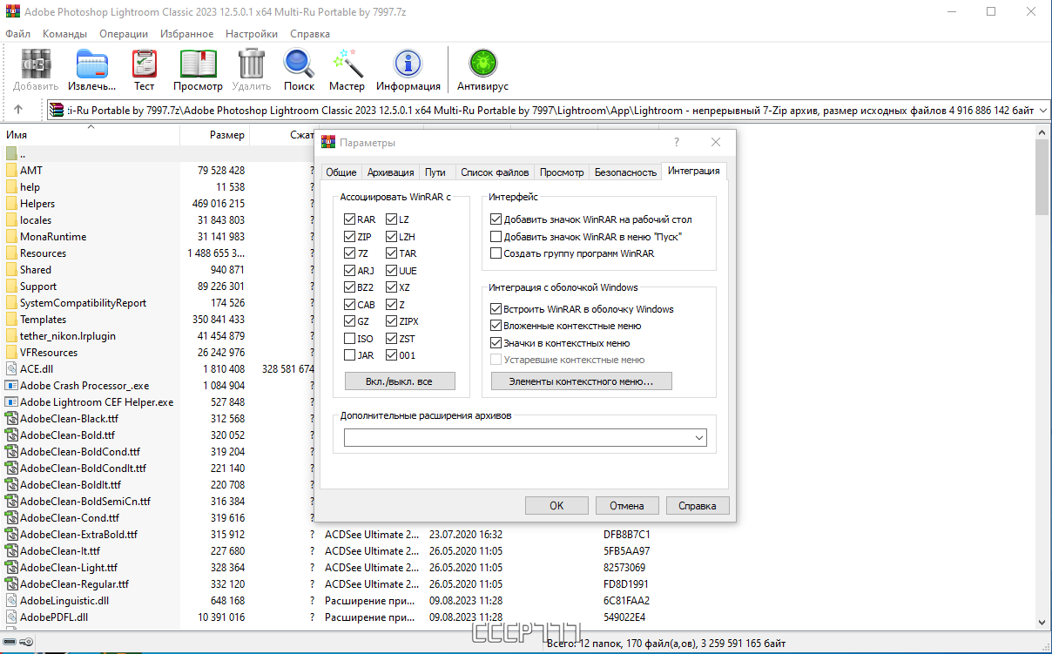
Task: Toggle nested context menus checkbox
Action: [496, 326]
